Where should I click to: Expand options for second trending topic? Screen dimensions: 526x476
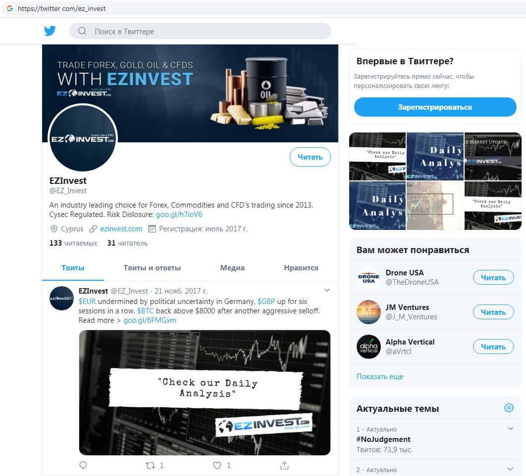[x=510, y=469]
